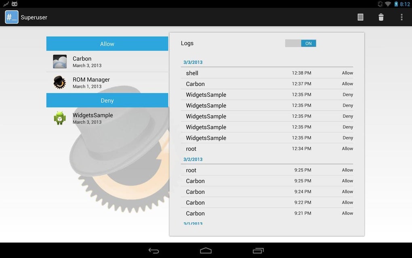412x258 pixels.
Task: Open the root 9:25 PM log entry
Action: 267,170
